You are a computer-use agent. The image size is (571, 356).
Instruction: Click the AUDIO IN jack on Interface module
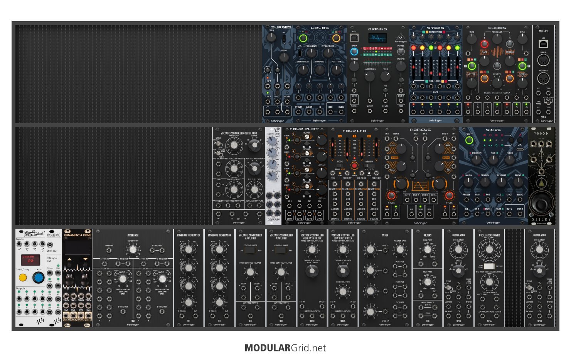(109, 251)
